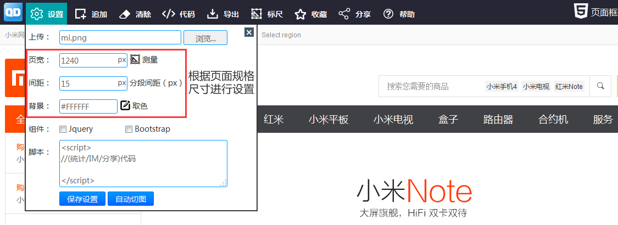Click the mi.png upload field
Viewport: 618px width, 225px height.
(x=120, y=38)
